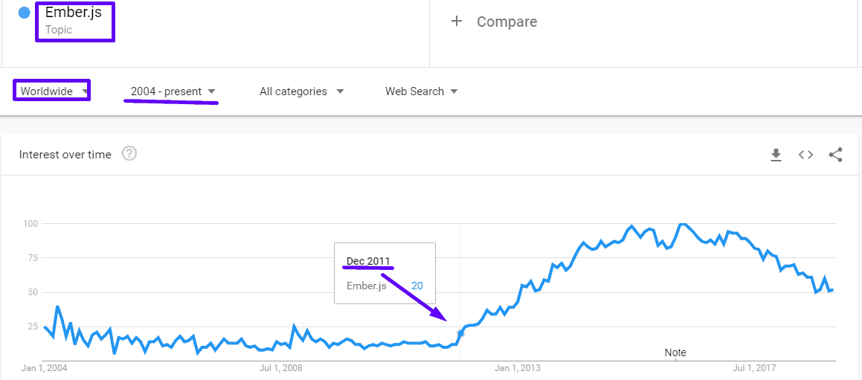Share the Interest over time chart

[835, 155]
